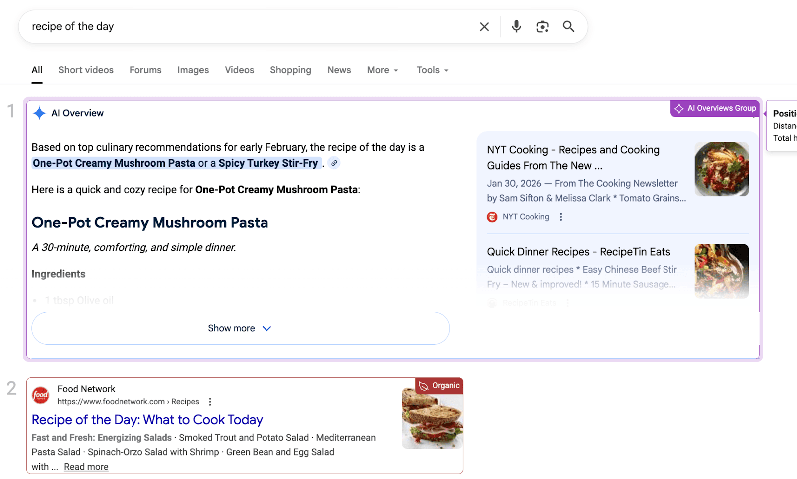797x479 pixels.
Task: Open the source link chip icon
Action: tap(334, 163)
